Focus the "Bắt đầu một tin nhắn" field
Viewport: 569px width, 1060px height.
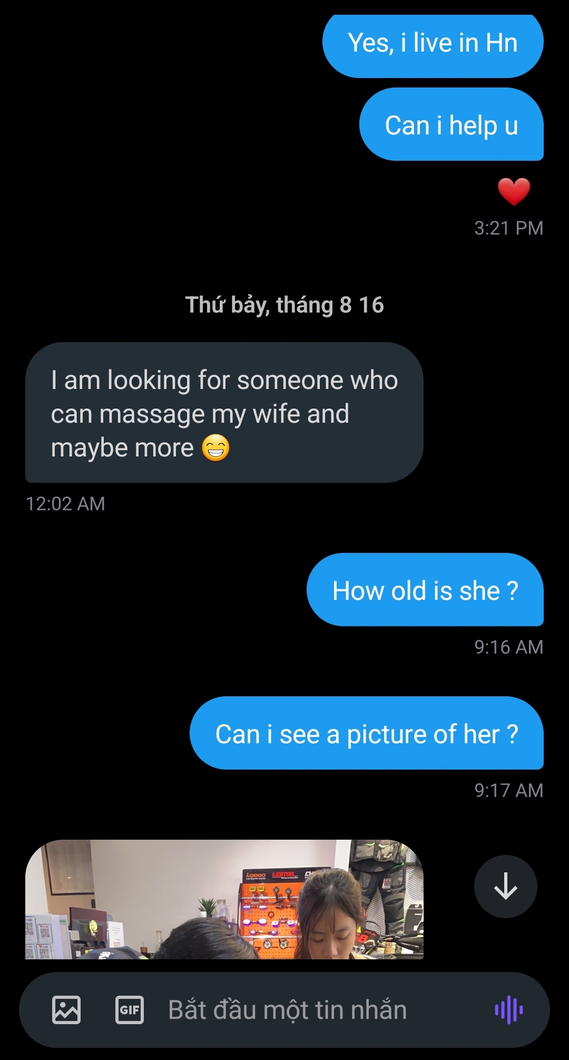pyautogui.click(x=287, y=1010)
